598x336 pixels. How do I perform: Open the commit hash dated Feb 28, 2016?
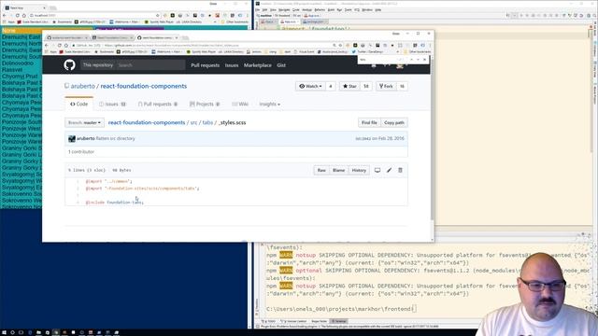tap(363, 139)
